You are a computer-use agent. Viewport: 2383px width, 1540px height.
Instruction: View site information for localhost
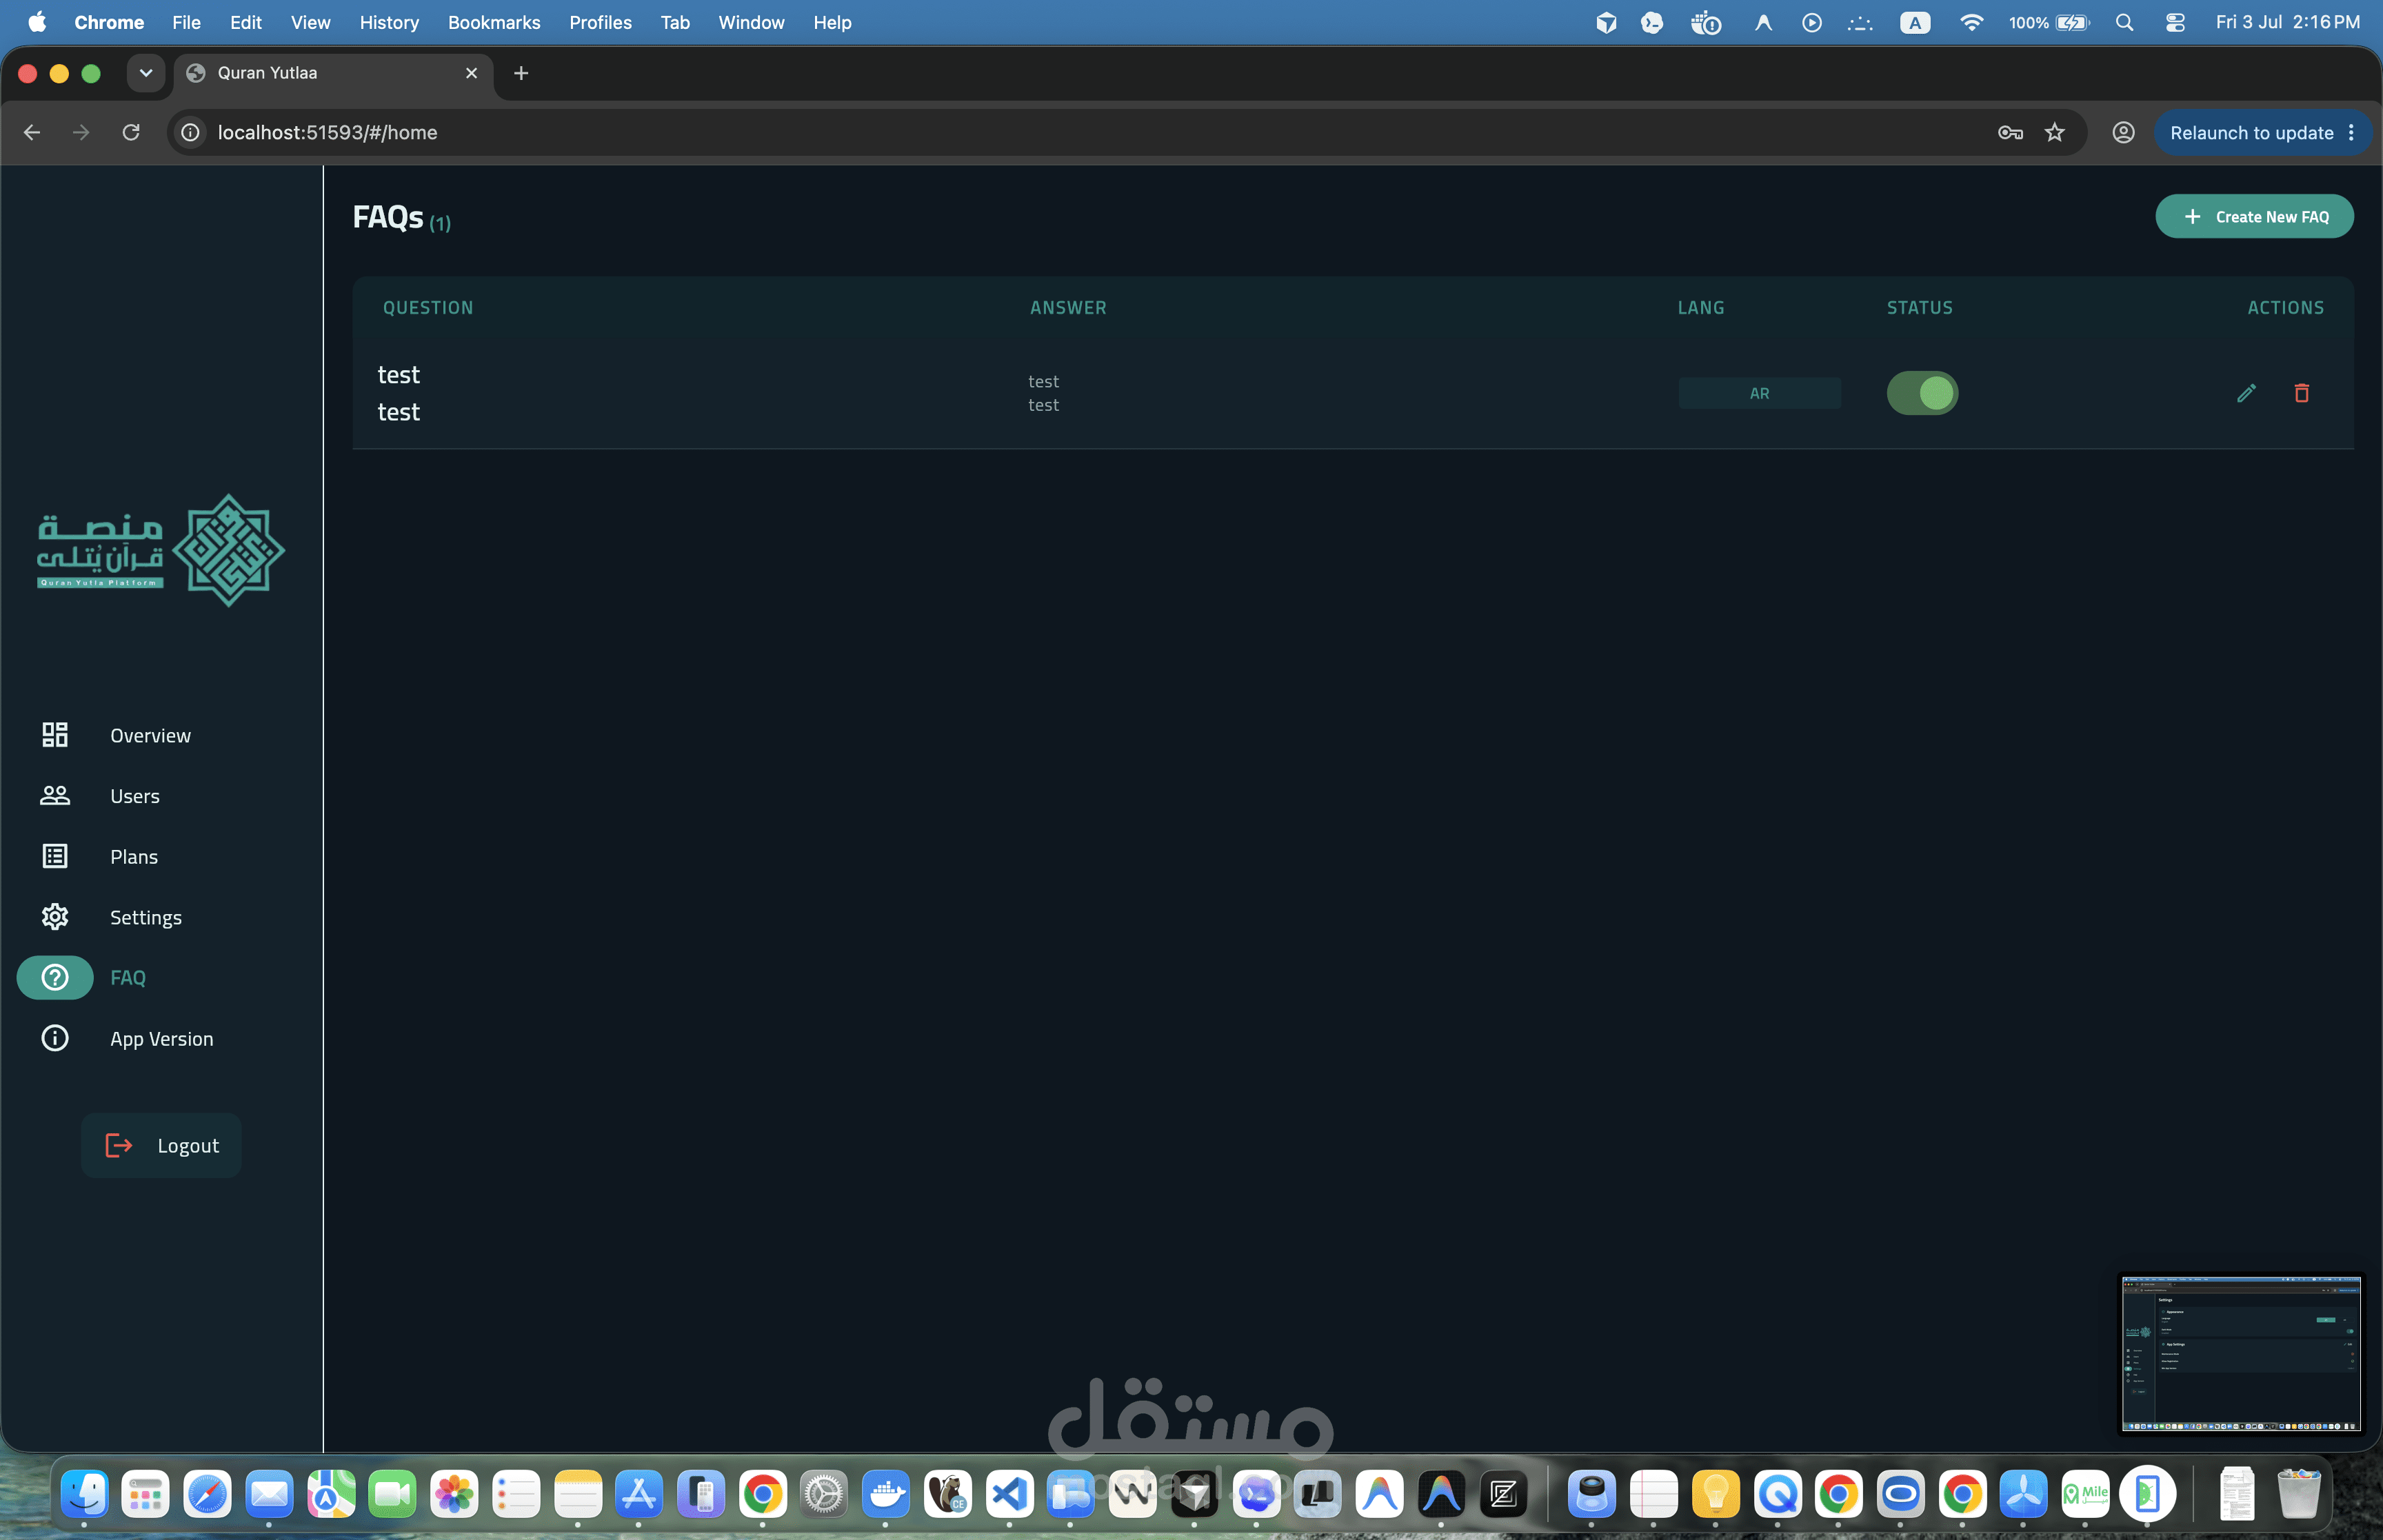pyautogui.click(x=190, y=132)
